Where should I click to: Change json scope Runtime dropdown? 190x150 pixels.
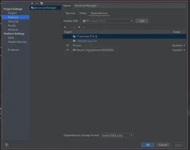(x=178, y=45)
